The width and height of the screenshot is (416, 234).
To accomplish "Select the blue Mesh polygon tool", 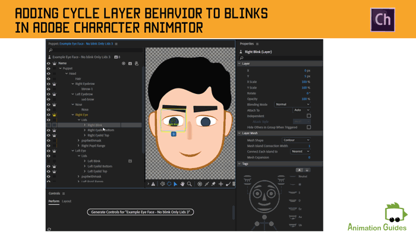I will pyautogui.click(x=169, y=184).
